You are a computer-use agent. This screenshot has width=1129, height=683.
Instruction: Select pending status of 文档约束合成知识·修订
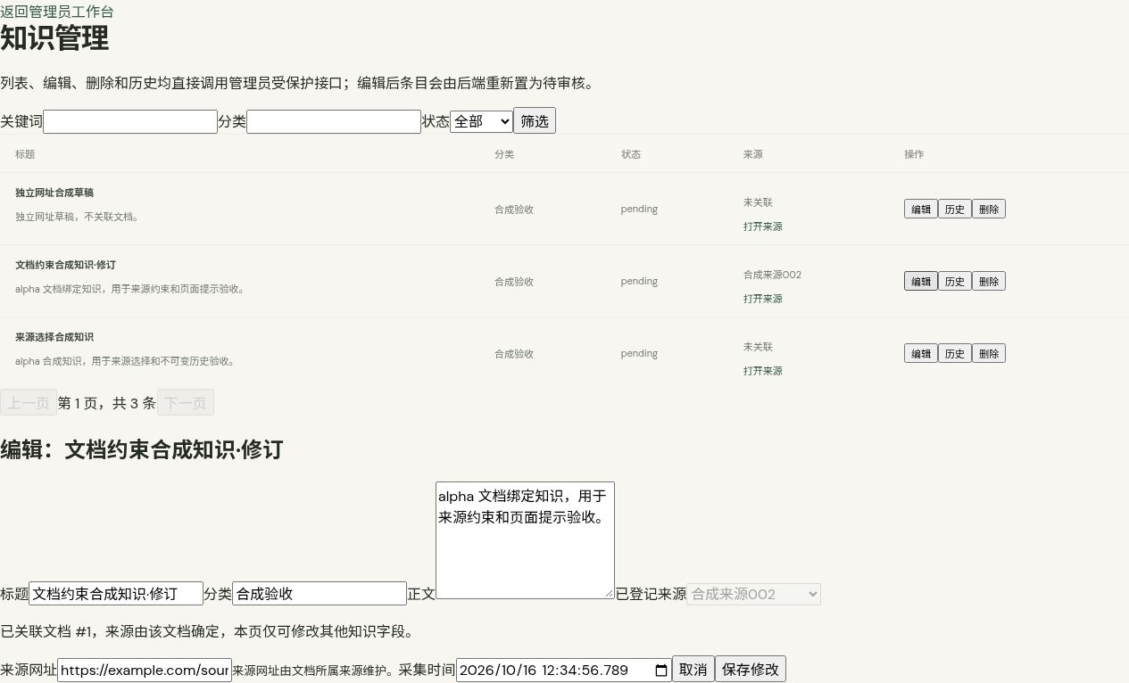click(x=639, y=281)
